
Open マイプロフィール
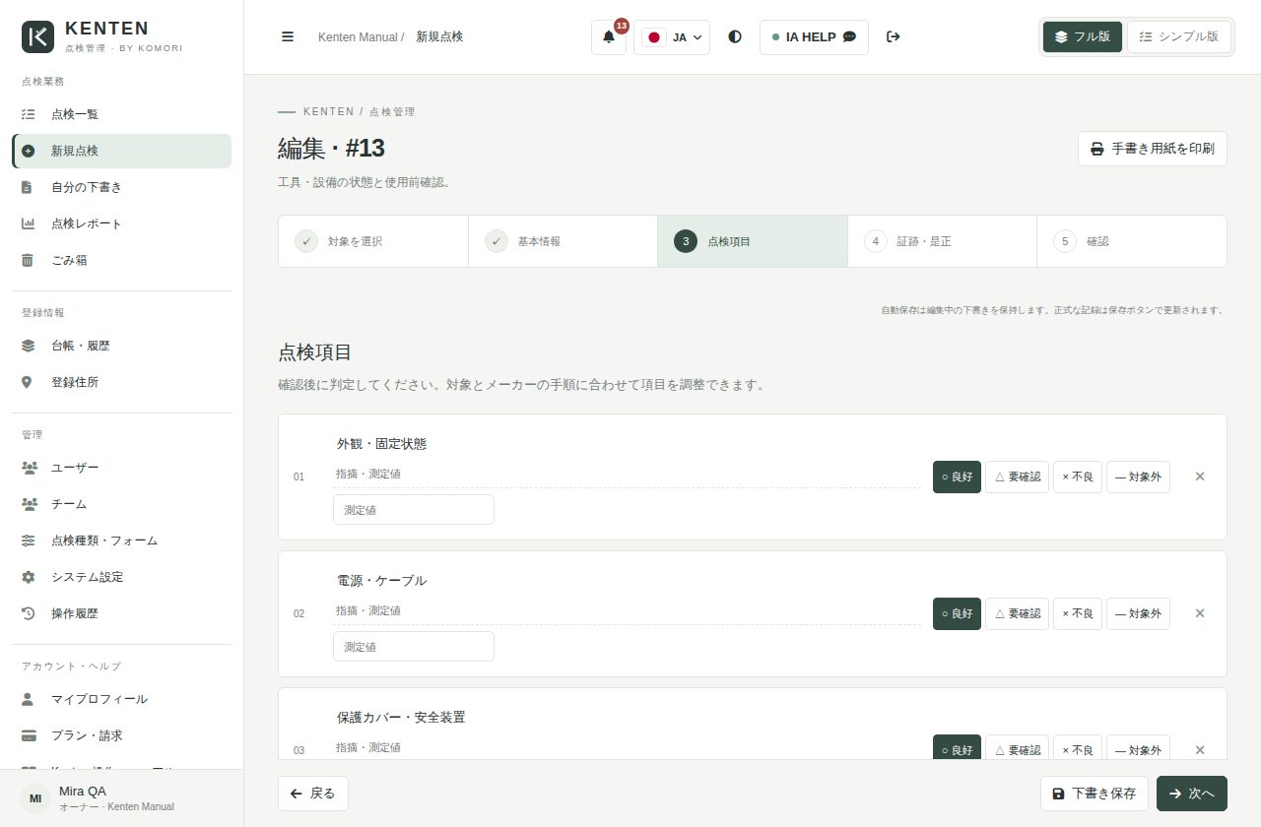[x=122, y=699]
